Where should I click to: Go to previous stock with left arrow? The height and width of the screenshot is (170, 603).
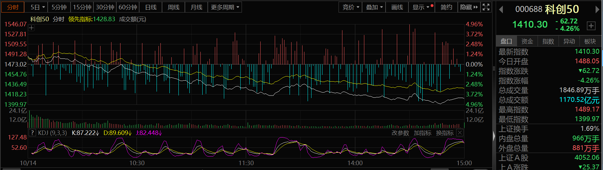(501, 10)
